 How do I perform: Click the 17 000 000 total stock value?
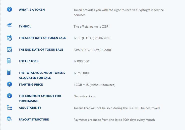tap(81, 61)
